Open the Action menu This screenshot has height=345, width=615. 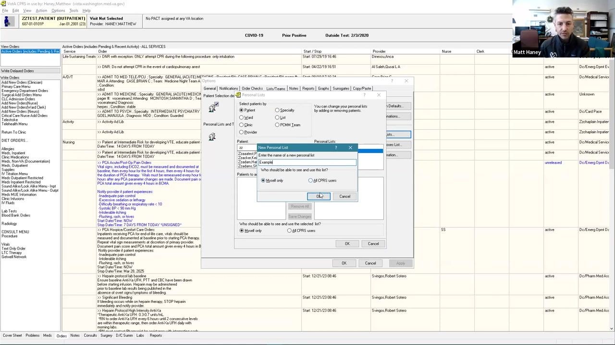[x=41, y=11]
